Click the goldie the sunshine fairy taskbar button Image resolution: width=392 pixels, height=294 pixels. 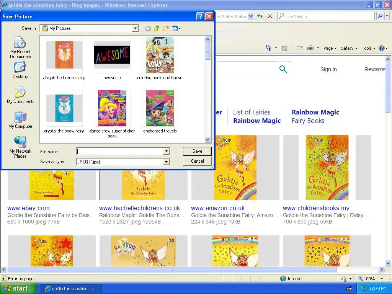click(71, 289)
